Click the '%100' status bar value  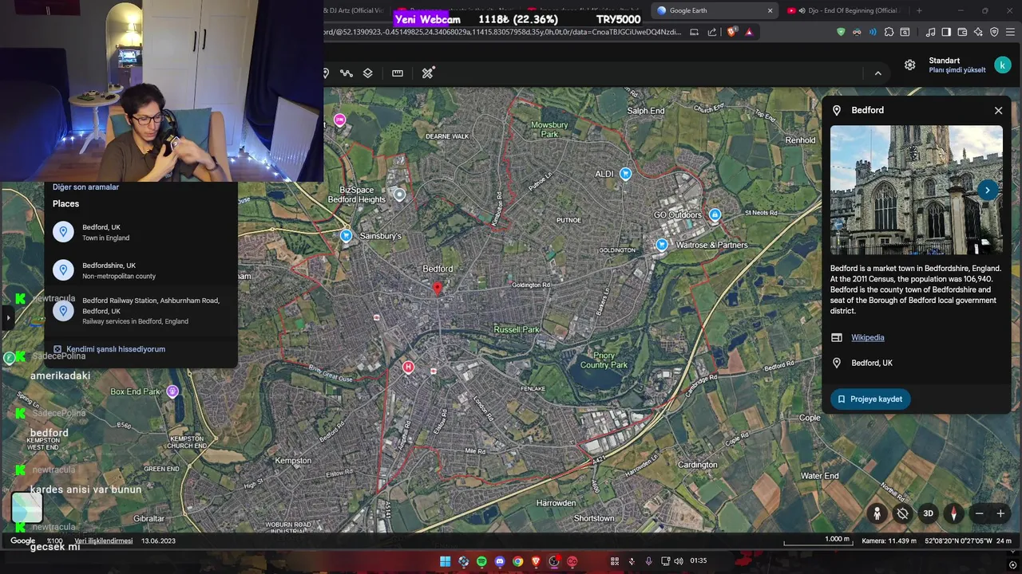click(54, 541)
